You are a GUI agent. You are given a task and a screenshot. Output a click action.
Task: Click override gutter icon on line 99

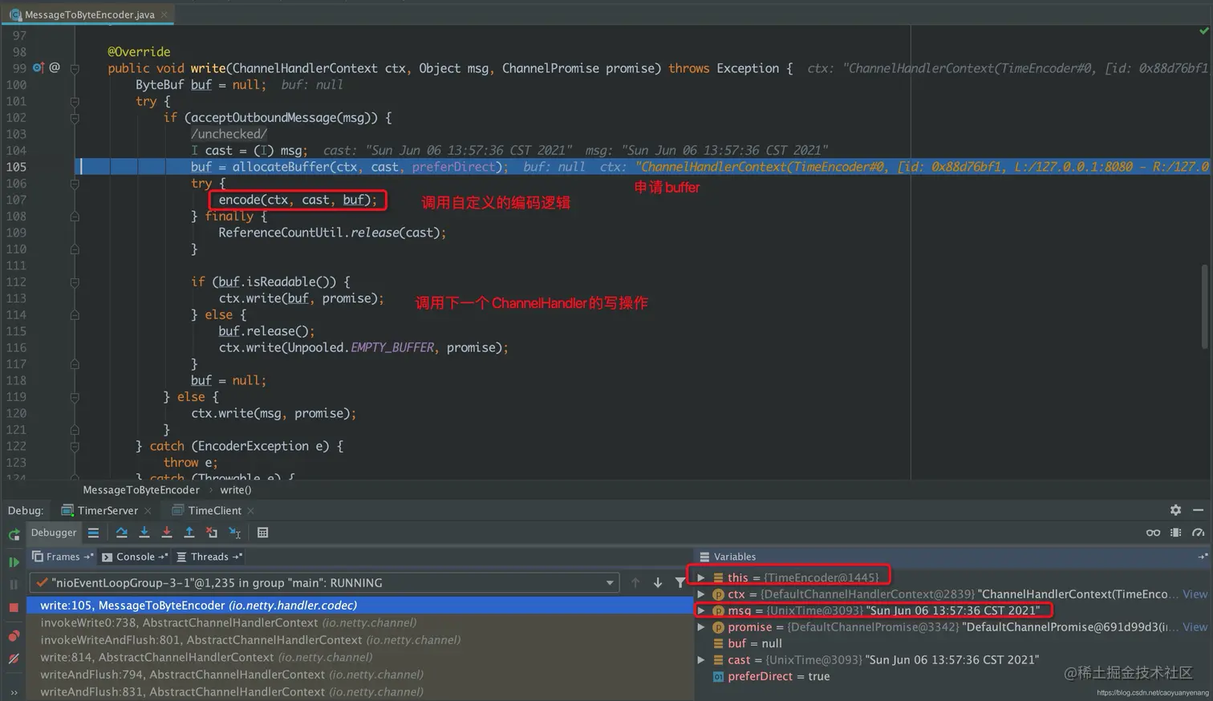(x=38, y=68)
